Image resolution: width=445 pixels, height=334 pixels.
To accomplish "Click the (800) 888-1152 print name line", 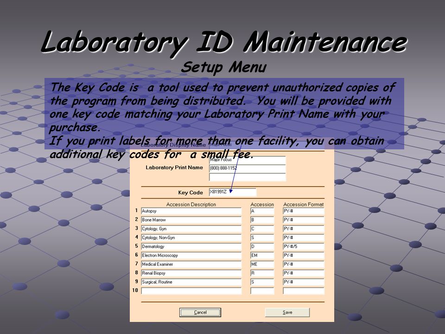I will click(247, 168).
